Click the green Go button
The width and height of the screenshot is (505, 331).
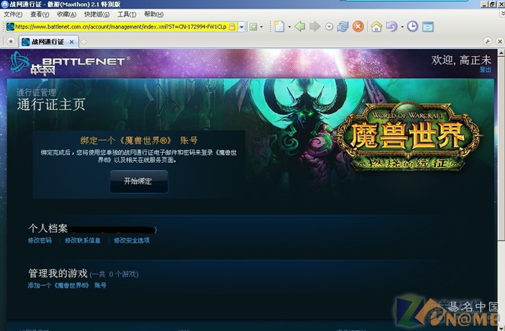(253, 27)
